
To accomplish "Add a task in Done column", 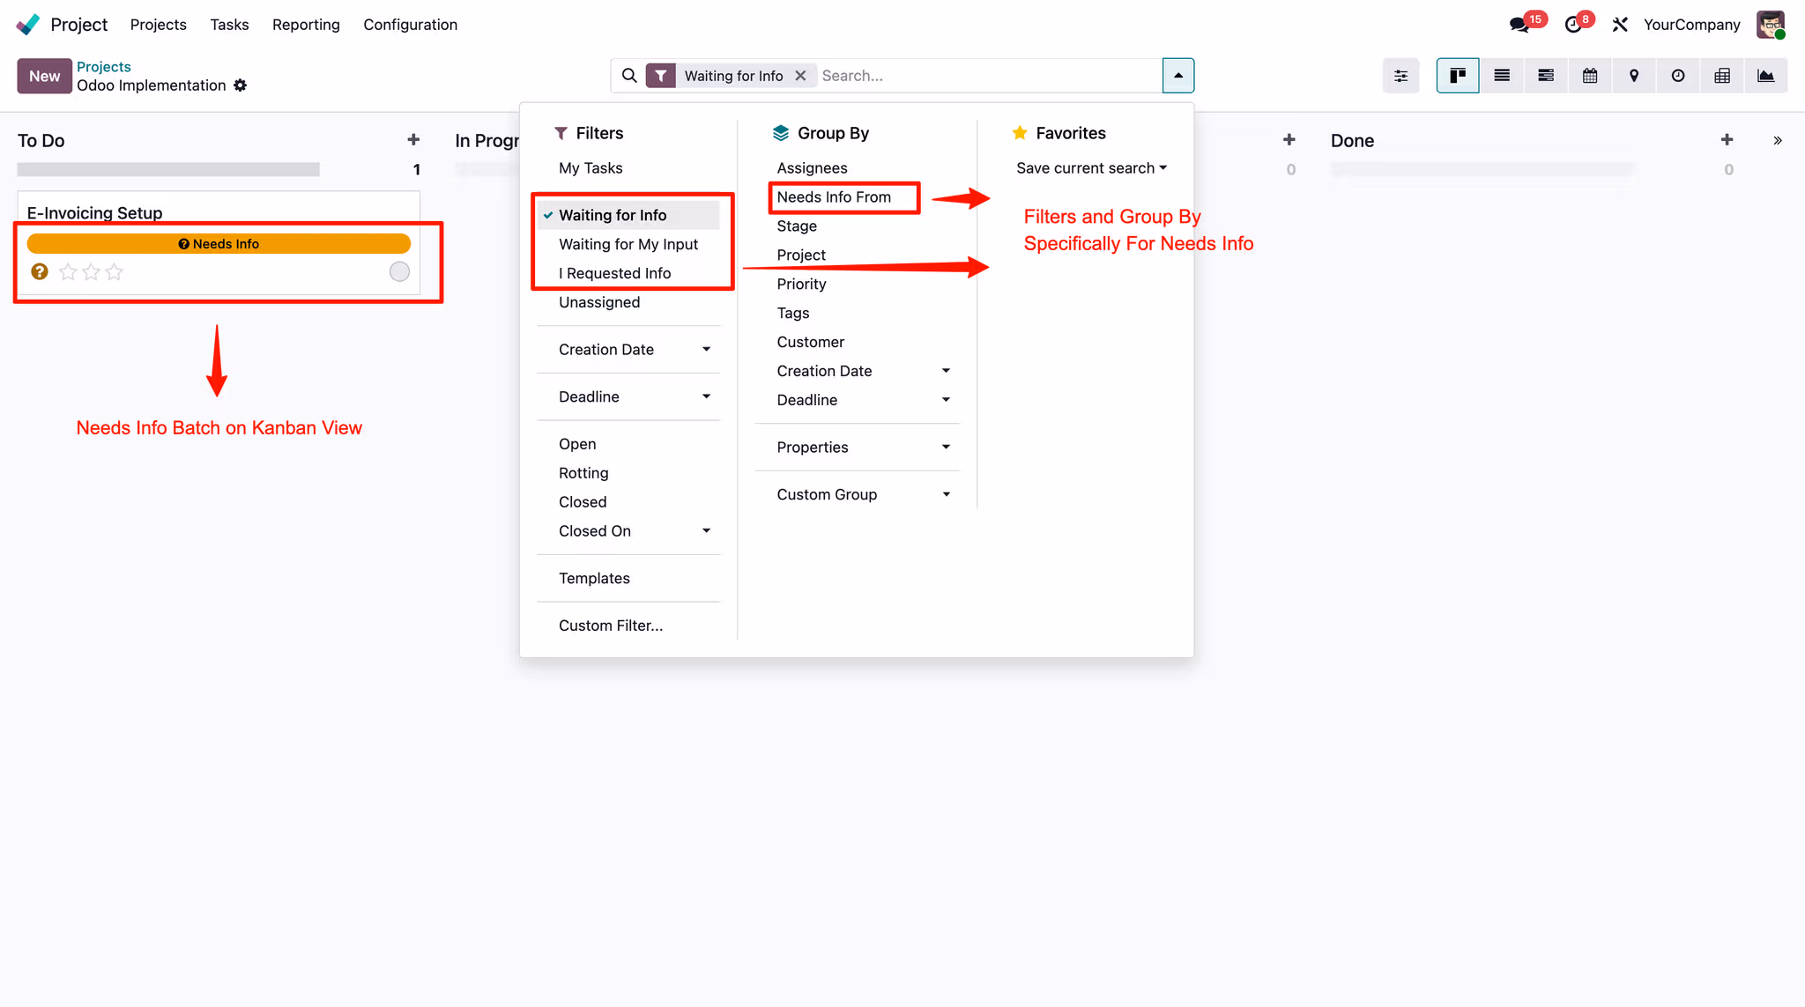I will (1727, 140).
